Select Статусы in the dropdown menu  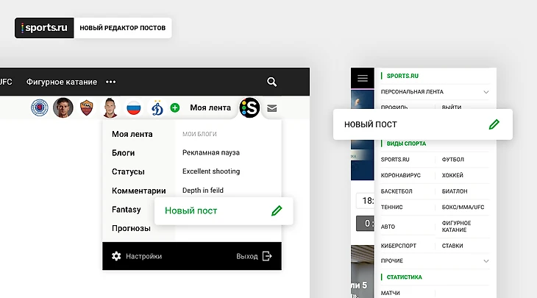(x=128, y=171)
